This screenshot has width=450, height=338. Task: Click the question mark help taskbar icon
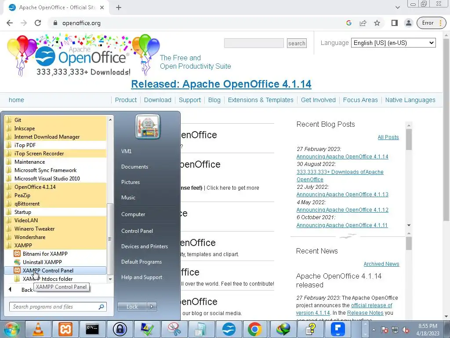pyautogui.click(x=310, y=329)
